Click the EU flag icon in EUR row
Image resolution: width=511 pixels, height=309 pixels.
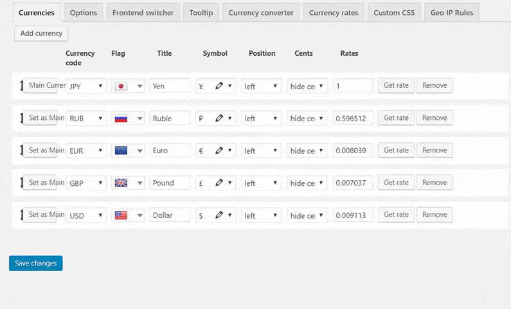pyautogui.click(x=120, y=151)
